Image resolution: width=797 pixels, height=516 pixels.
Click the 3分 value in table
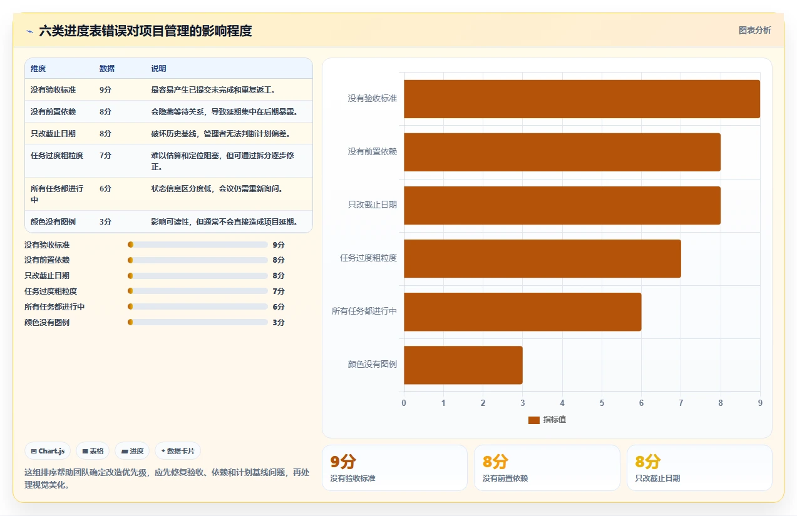click(105, 222)
